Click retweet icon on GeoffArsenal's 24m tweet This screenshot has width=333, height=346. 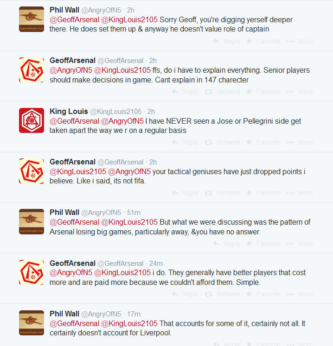pyautogui.click(x=209, y=294)
